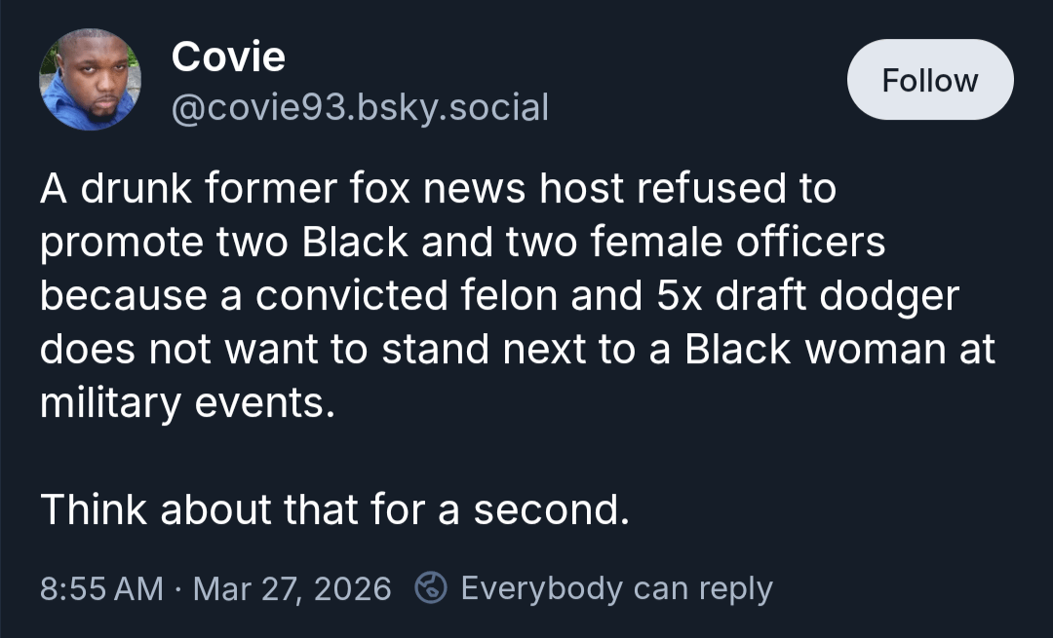
Task: Open the Covie display name link
Action: click(x=228, y=56)
